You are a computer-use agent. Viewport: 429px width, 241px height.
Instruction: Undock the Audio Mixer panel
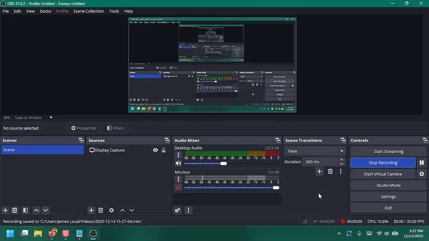click(278, 140)
